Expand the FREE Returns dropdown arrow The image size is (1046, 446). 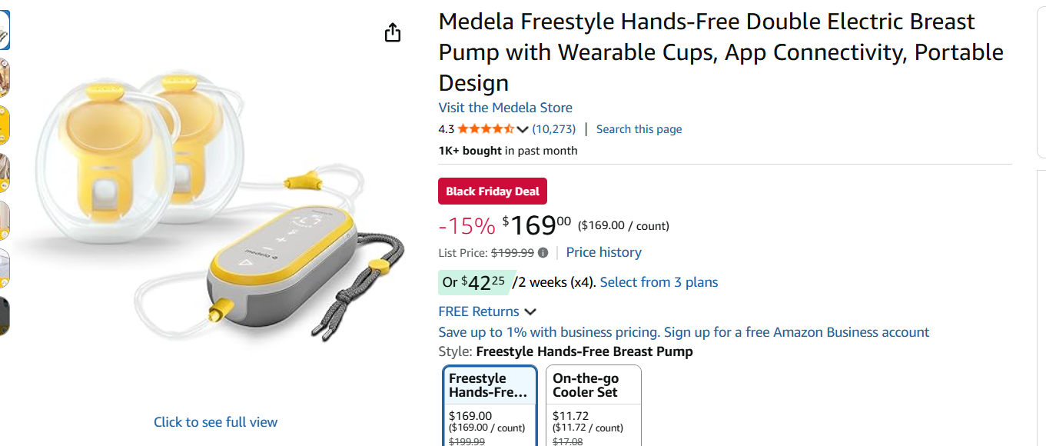coord(530,312)
